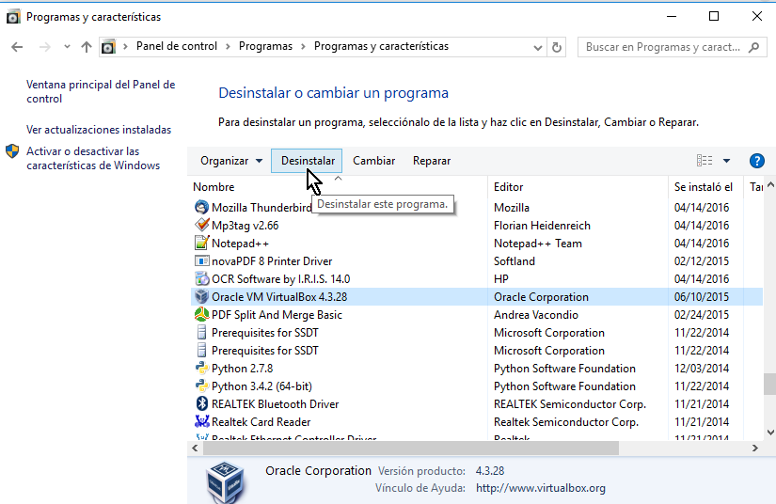Click the 12/03/2014 install date
The height and width of the screenshot is (504, 776).
tap(702, 368)
